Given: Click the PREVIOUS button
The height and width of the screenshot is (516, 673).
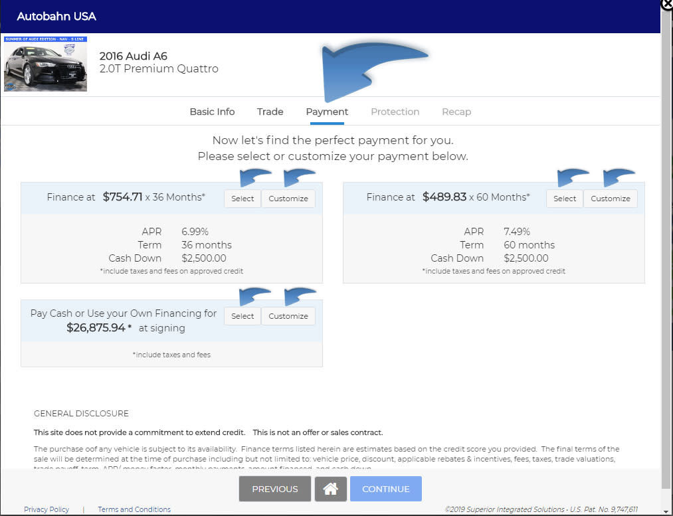Looking at the screenshot, I should pos(274,489).
